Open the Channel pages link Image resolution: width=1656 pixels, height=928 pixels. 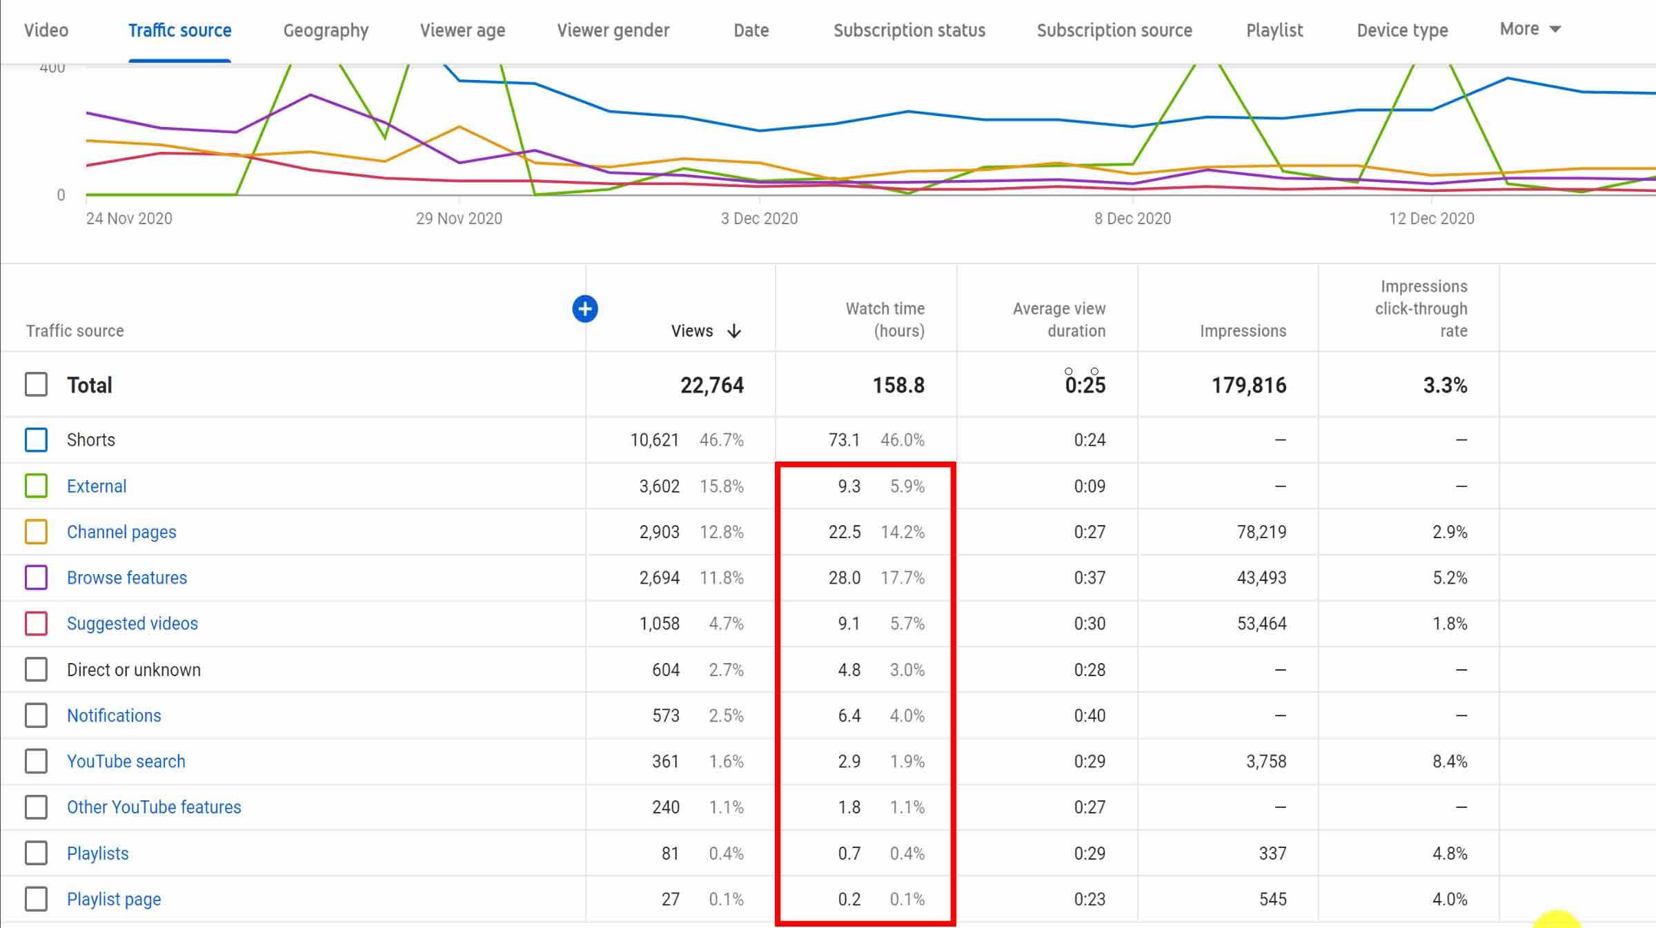click(x=121, y=532)
